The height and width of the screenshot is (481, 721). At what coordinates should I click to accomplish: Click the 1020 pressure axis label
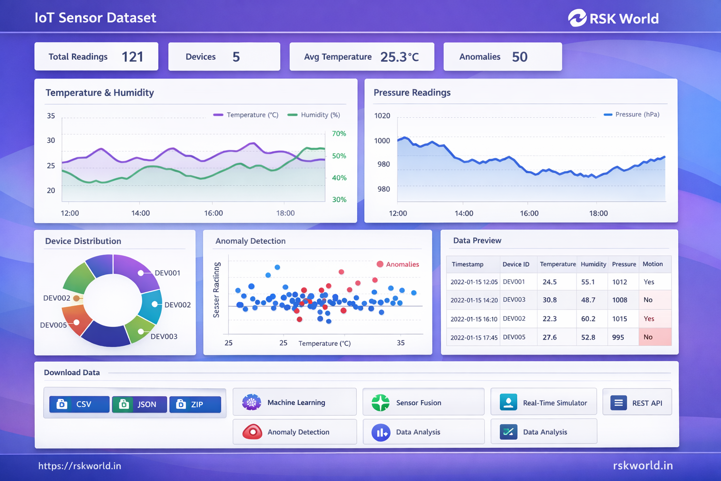[x=382, y=116]
